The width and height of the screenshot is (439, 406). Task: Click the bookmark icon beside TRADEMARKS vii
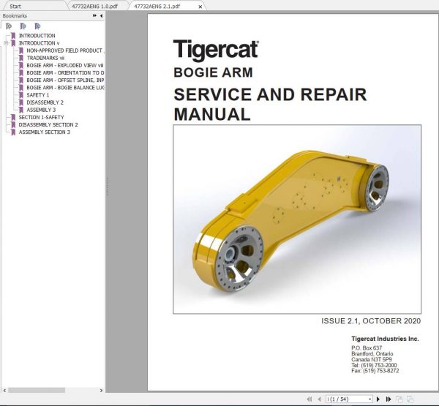pos(21,58)
